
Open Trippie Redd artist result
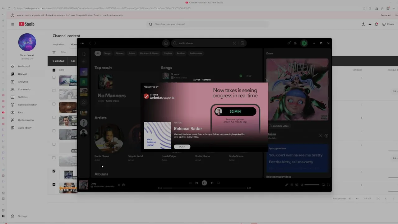pos(135,156)
